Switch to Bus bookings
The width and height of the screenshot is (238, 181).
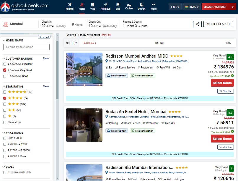118,7
